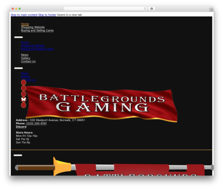Image resolution: width=223 pixels, height=189 pixels.
Task: Go to the white Contact Us menu item
Action: [x=28, y=61]
